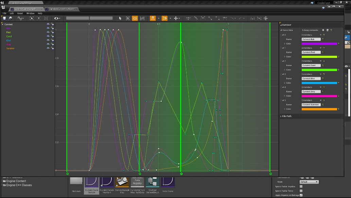
Task: Hide the Eliot curve eye icon
Action: pos(48,40)
